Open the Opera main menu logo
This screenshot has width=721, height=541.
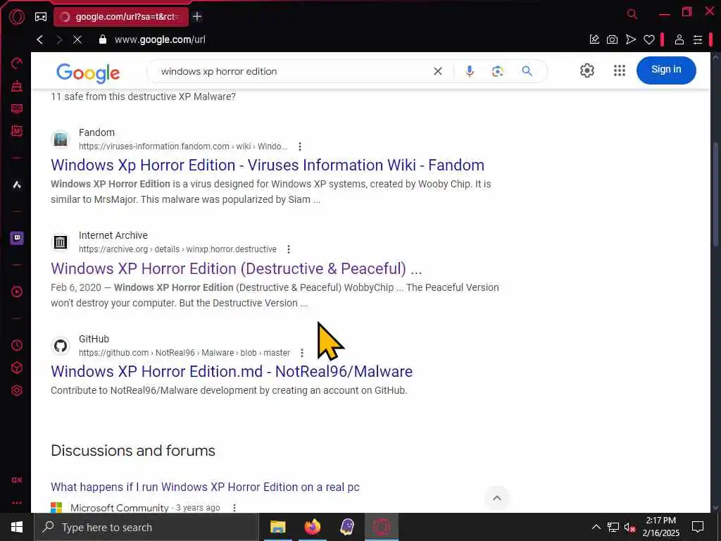pos(17,17)
